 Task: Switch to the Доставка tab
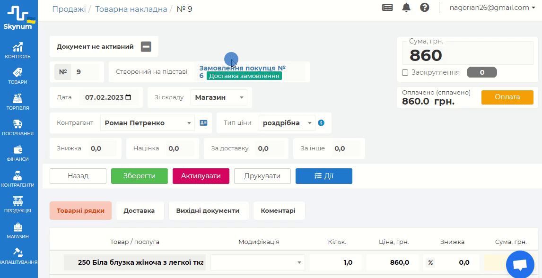[139, 211]
